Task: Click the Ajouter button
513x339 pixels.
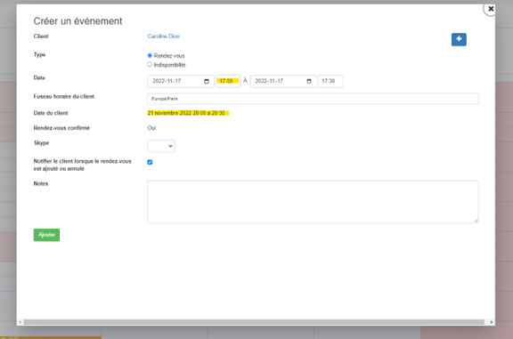Action: pos(46,235)
